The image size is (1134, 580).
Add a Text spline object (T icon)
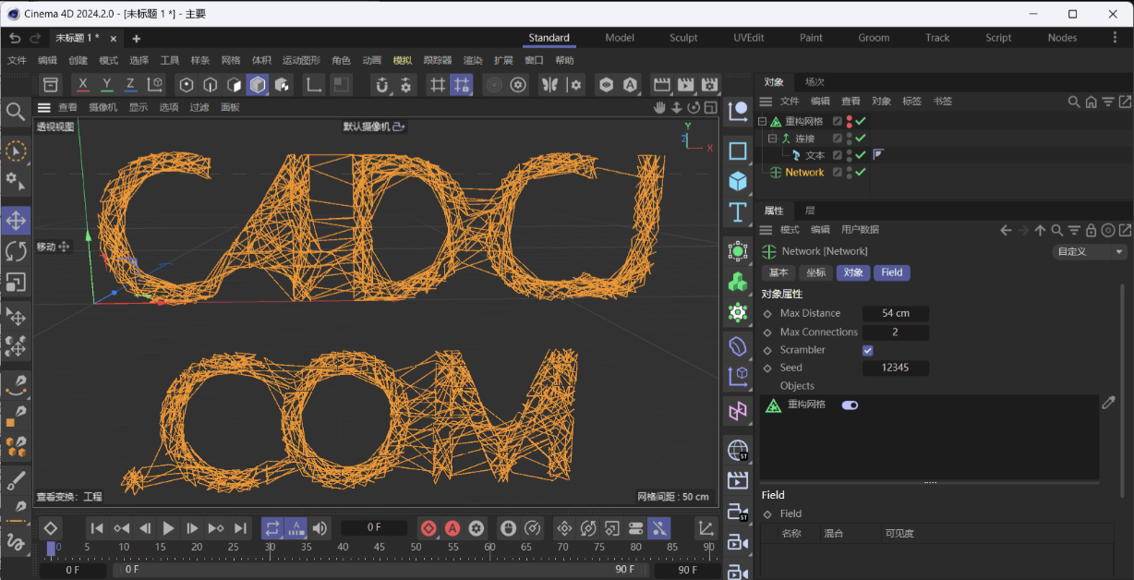coord(737,212)
